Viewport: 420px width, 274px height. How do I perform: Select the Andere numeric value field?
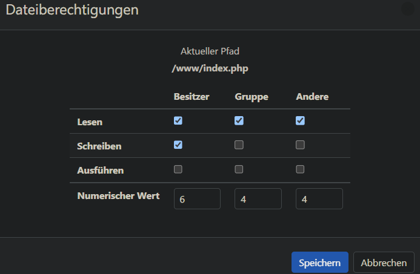(x=319, y=199)
